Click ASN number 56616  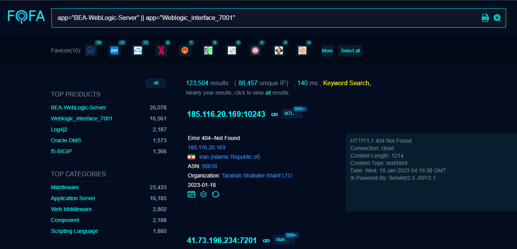209,166
